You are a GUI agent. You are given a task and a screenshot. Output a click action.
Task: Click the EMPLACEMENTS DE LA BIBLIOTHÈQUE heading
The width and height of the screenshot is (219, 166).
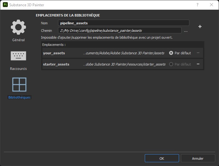pos(68,15)
